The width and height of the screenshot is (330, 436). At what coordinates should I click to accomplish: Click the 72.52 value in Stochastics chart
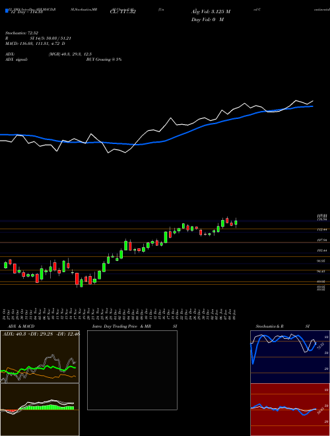(x=319, y=345)
